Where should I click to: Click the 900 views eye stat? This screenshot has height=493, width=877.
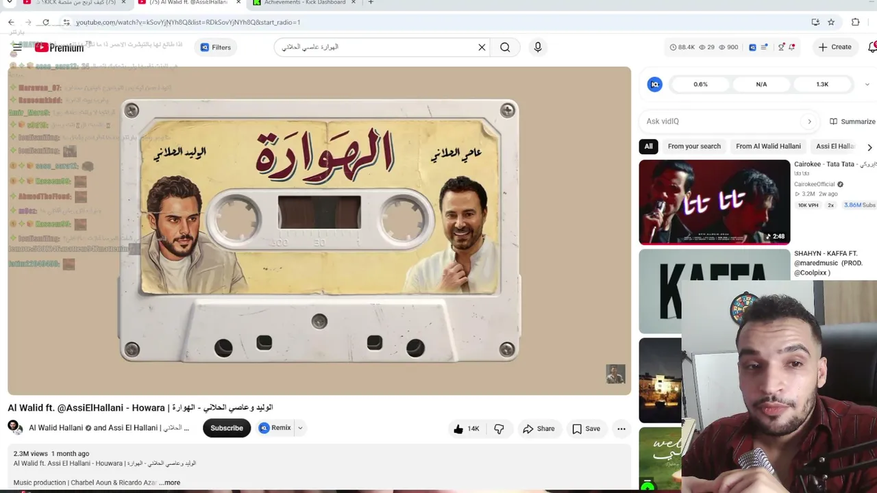(x=728, y=47)
